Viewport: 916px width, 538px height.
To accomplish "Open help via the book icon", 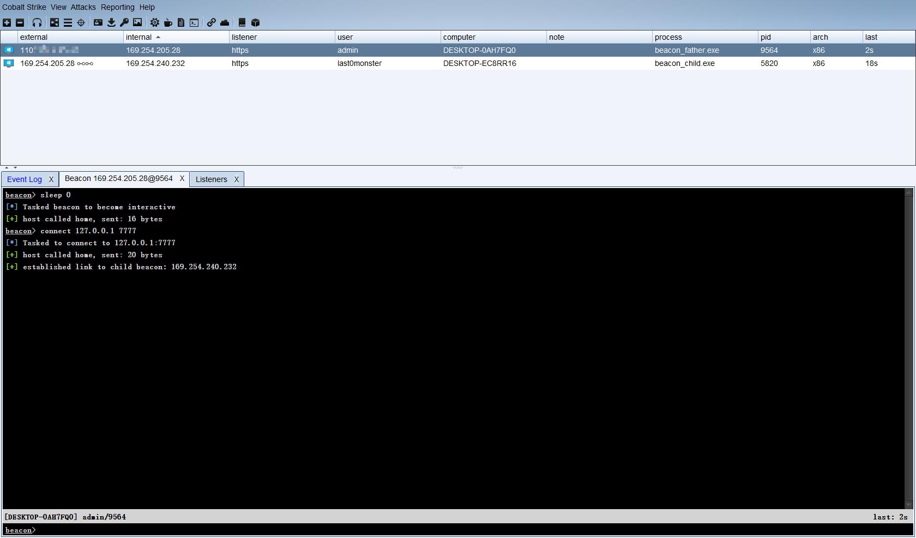I will [242, 22].
